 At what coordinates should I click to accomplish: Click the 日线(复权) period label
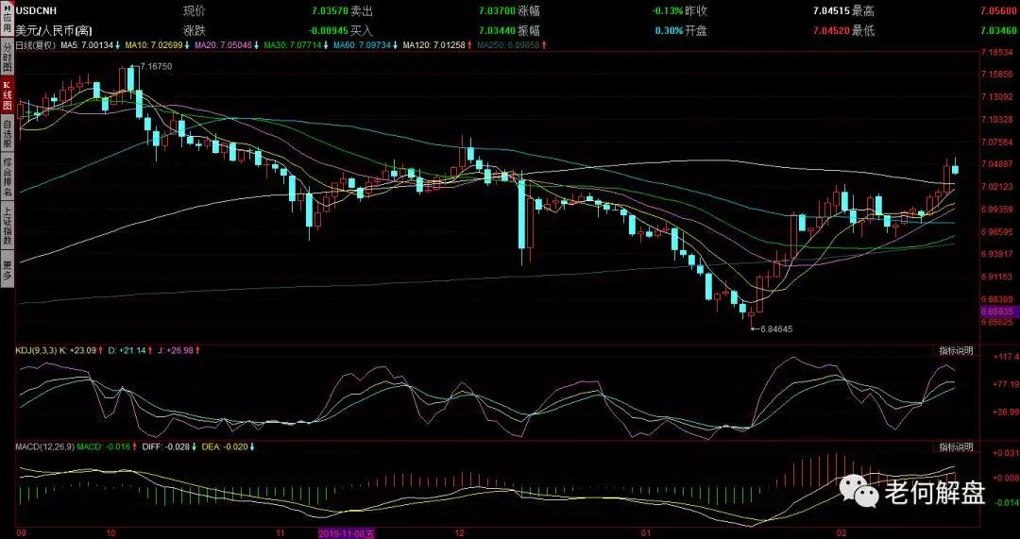pyautogui.click(x=37, y=45)
